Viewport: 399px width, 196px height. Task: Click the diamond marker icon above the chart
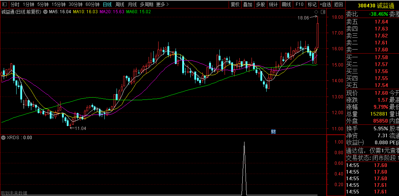(x=316, y=12)
